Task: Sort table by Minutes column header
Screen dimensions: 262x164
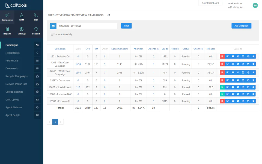Action: click(x=211, y=49)
